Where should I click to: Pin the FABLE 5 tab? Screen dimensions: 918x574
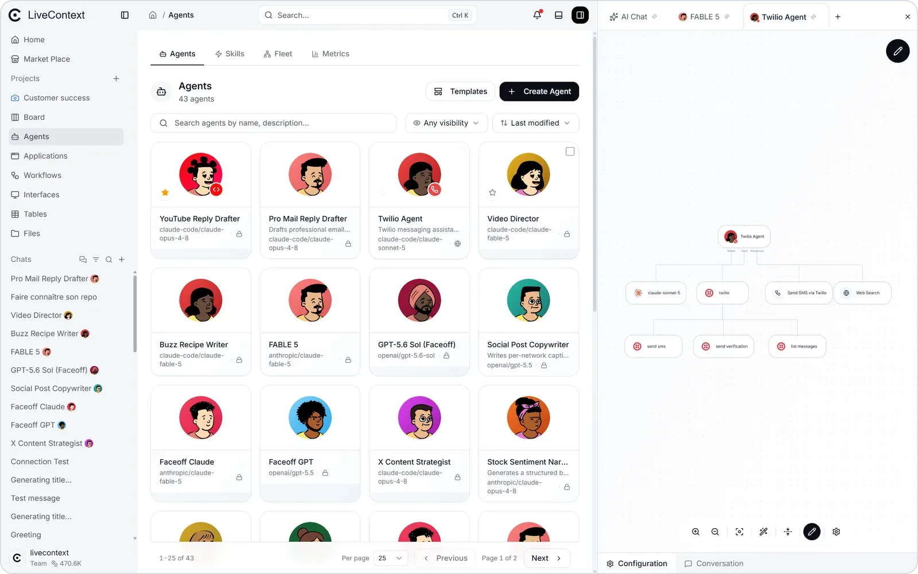727,17
